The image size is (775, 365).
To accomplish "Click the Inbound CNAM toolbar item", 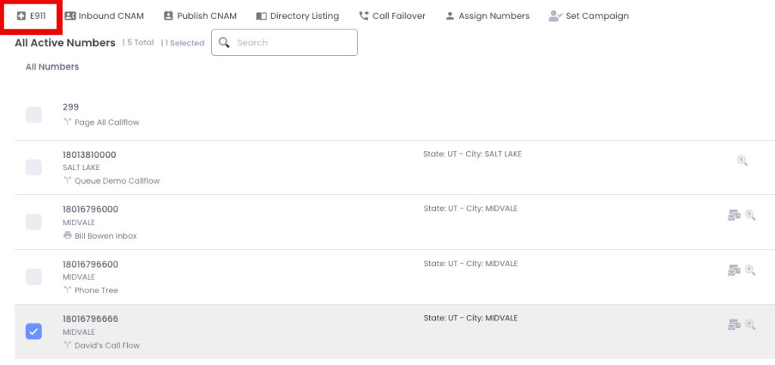I will click(x=104, y=16).
